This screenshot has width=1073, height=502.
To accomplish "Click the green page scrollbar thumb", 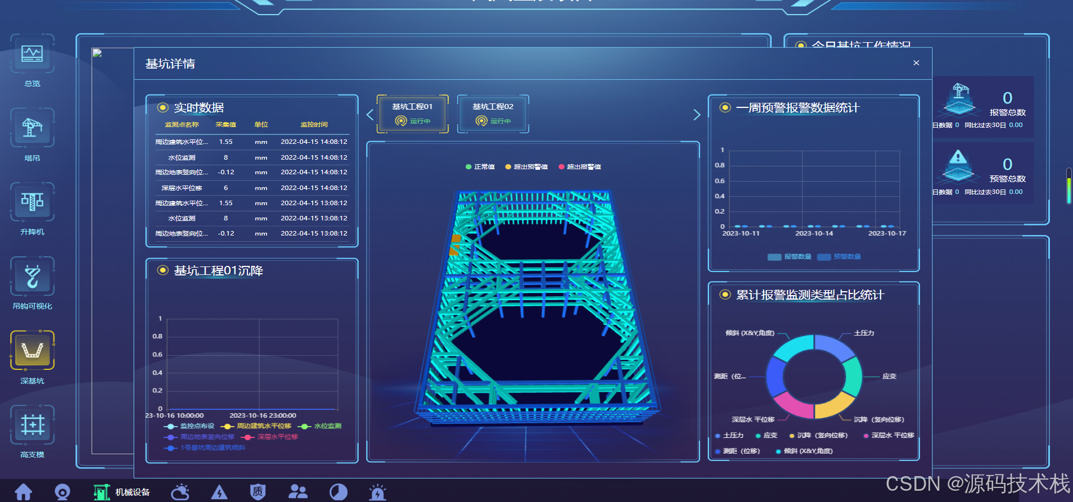I will pyautogui.click(x=1069, y=190).
